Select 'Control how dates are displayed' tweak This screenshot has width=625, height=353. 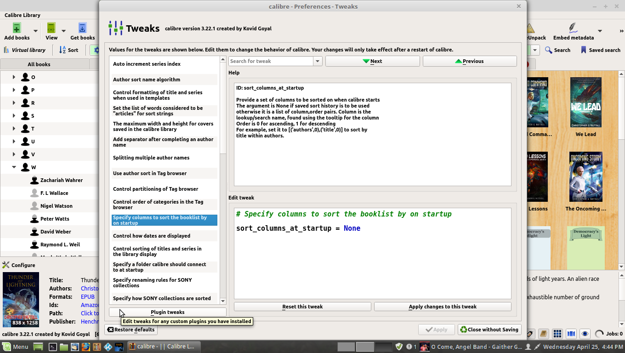point(165,236)
